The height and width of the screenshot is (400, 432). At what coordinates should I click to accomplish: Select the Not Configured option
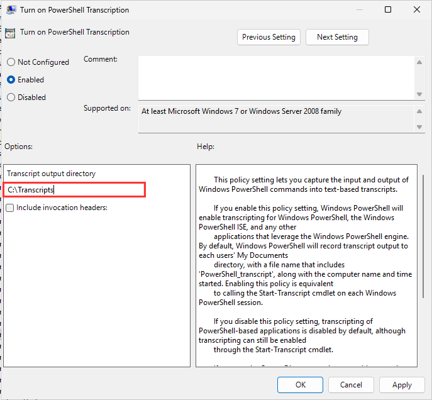pos(11,62)
